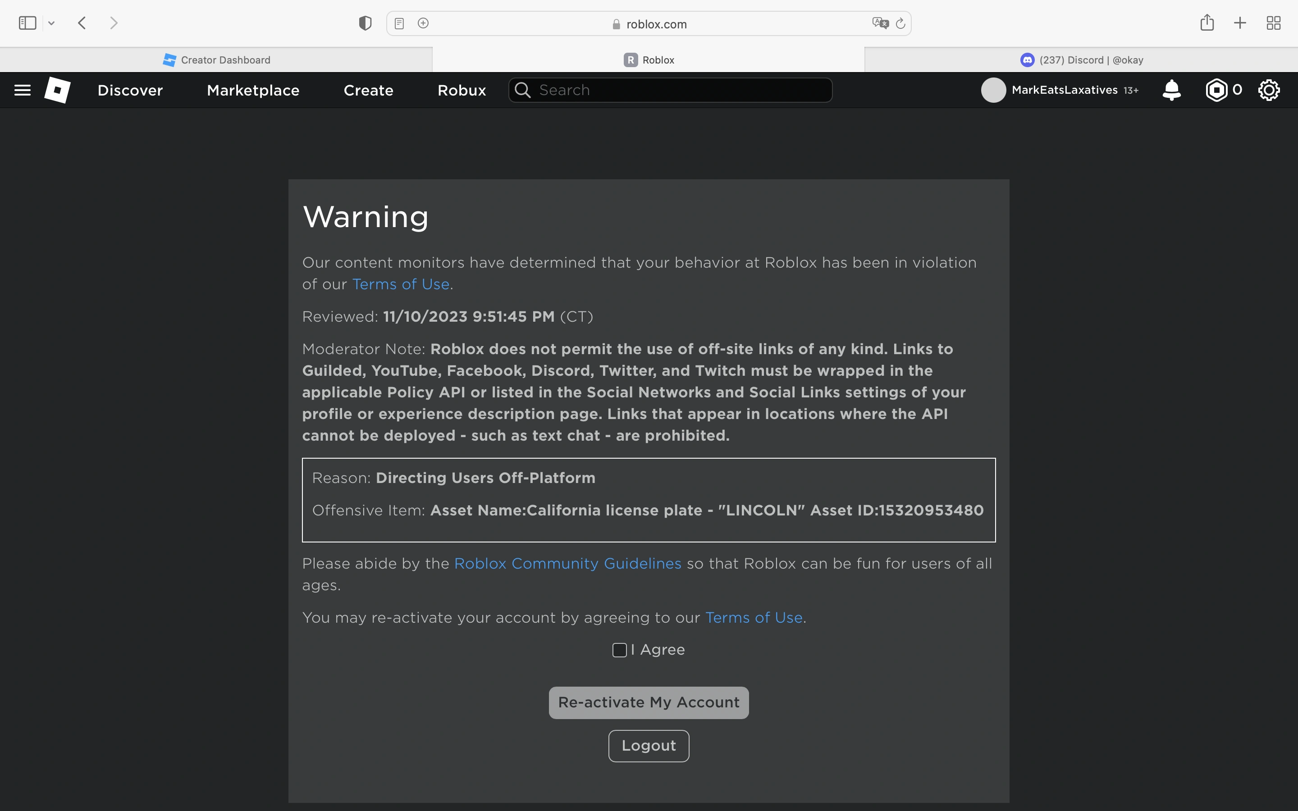Open Marketplace from the navigation bar
Viewport: 1298px width, 811px height.
point(253,90)
